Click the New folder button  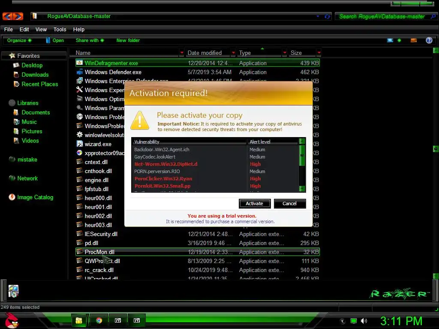coord(128,40)
